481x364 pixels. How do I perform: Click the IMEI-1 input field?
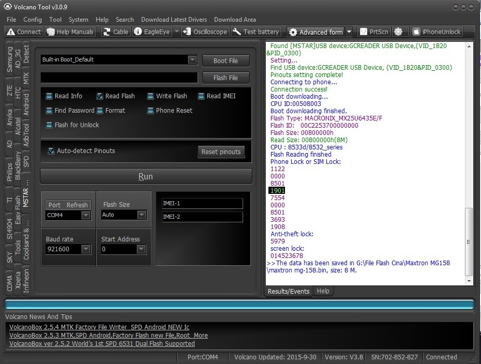202,203
